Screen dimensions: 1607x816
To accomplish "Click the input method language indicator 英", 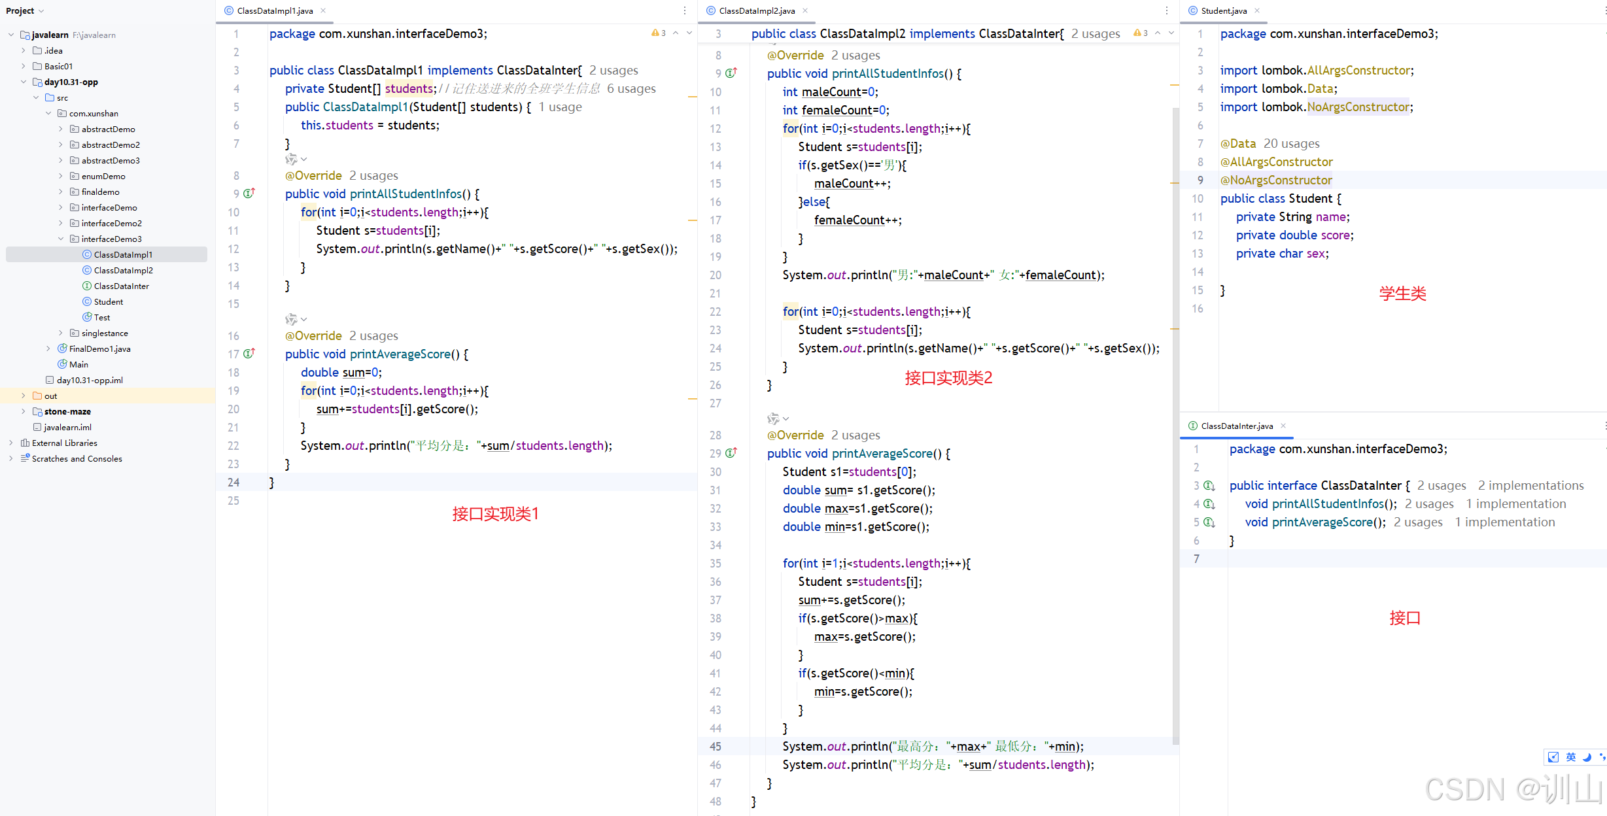I will coord(1571,757).
